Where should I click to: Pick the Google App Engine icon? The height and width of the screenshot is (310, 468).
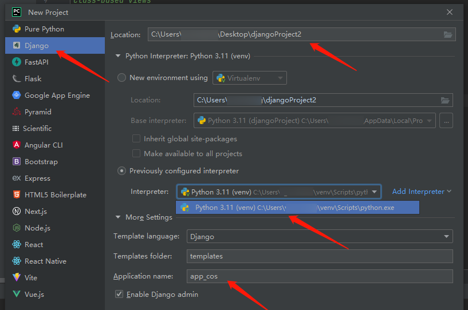[15, 96]
